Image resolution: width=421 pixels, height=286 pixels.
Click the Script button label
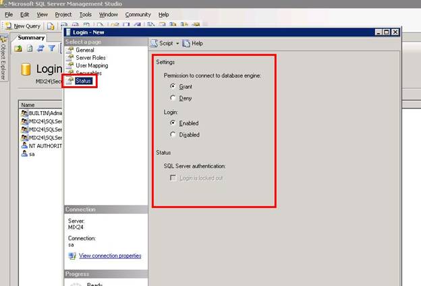pyautogui.click(x=166, y=43)
